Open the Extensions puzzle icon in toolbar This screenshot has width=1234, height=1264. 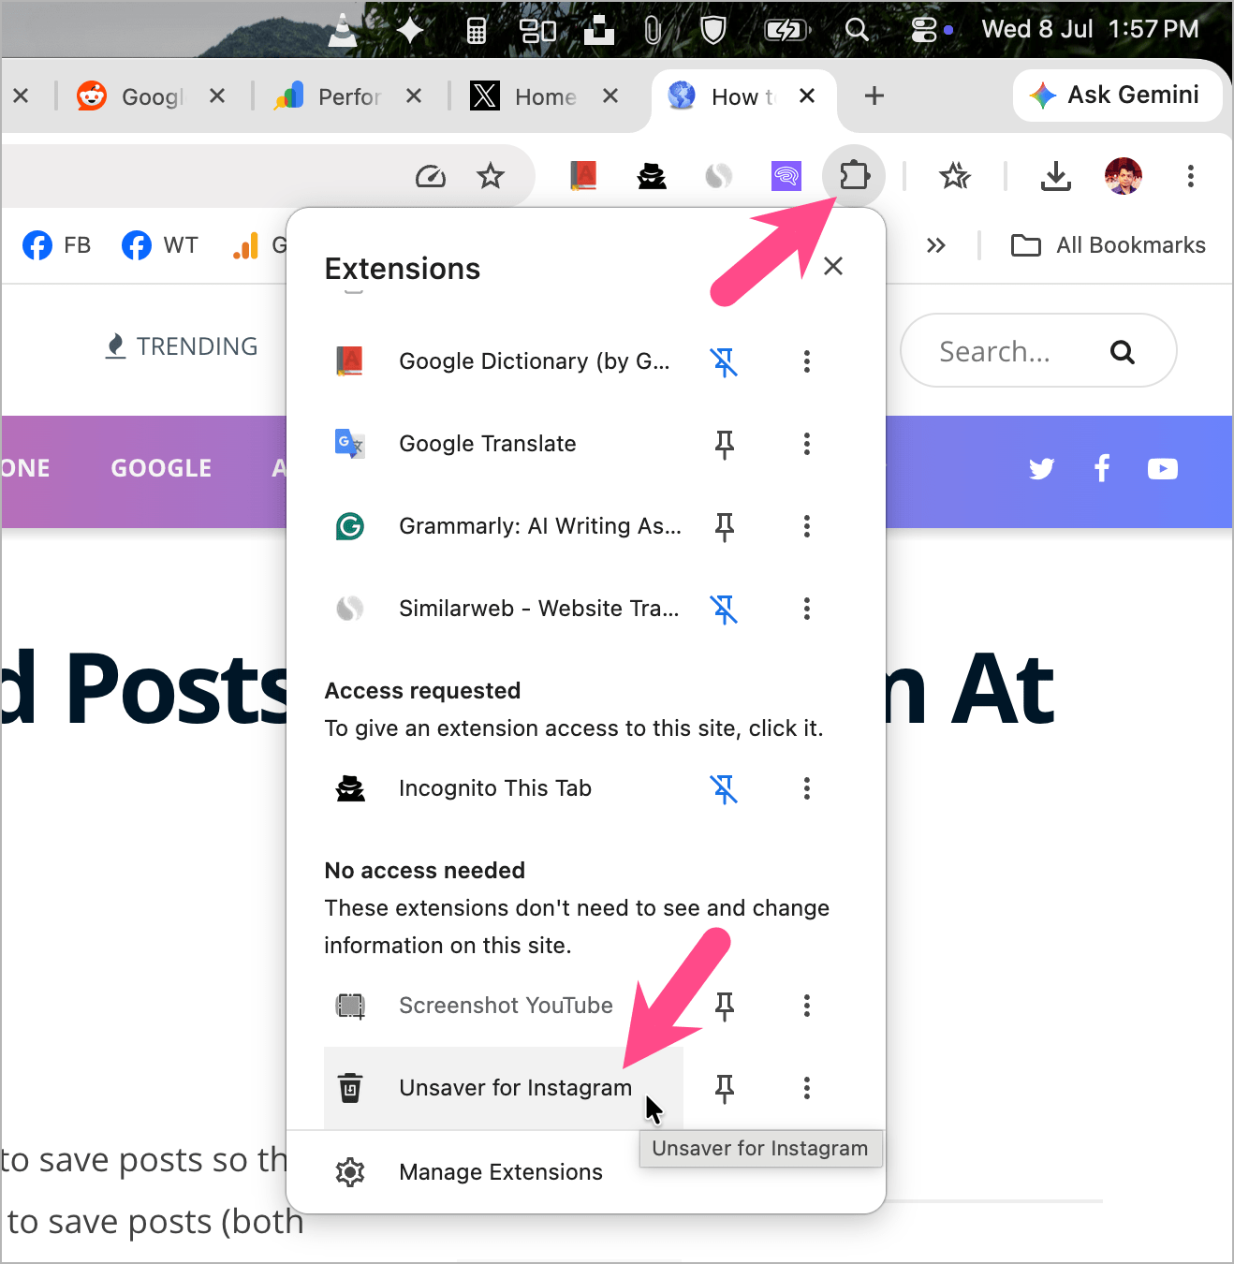(854, 176)
